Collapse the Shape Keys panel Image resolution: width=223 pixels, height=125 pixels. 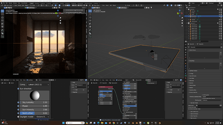[x=192, y=61]
